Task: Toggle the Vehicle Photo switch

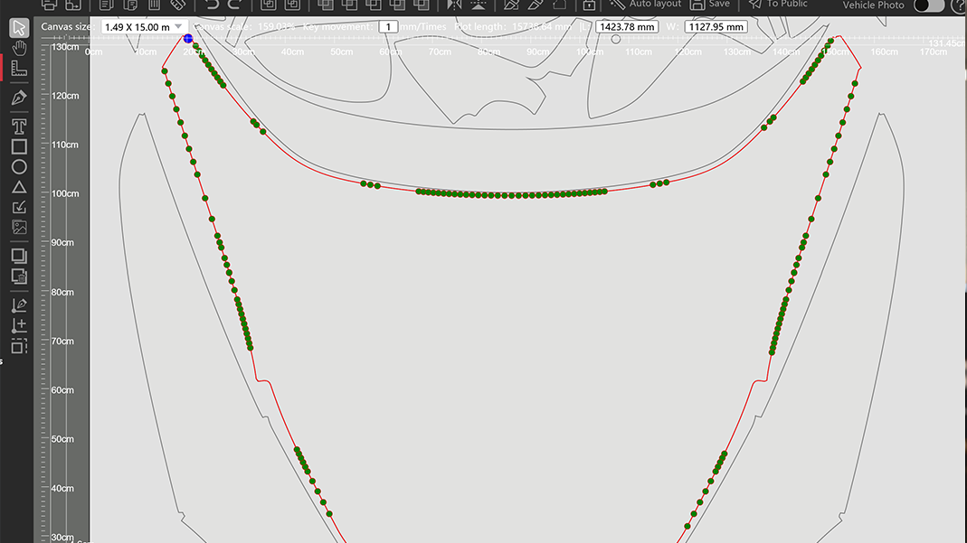Action: click(x=928, y=5)
